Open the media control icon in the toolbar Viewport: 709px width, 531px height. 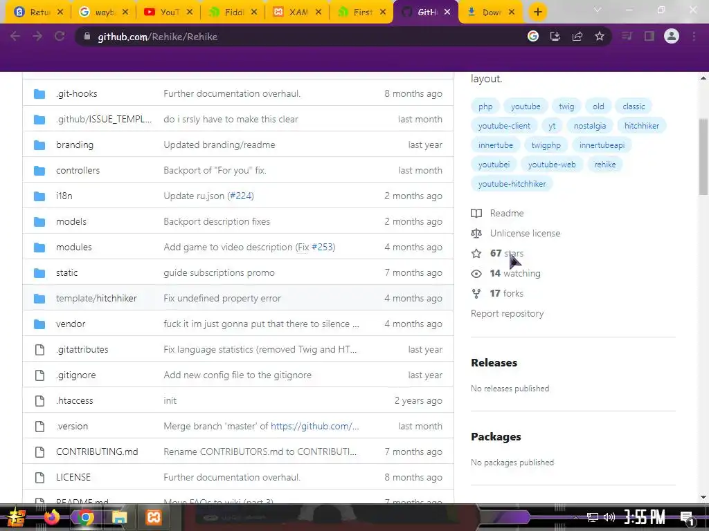tap(627, 36)
